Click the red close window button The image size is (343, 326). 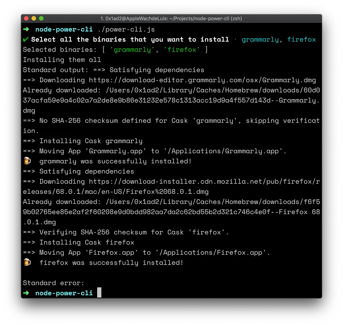pyautogui.click(x=26, y=18)
